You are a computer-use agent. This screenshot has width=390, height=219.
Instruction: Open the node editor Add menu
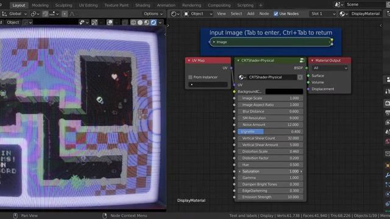250,13
